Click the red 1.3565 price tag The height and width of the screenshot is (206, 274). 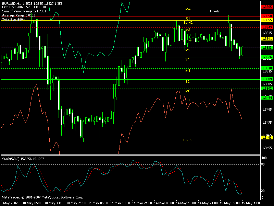[266, 7]
